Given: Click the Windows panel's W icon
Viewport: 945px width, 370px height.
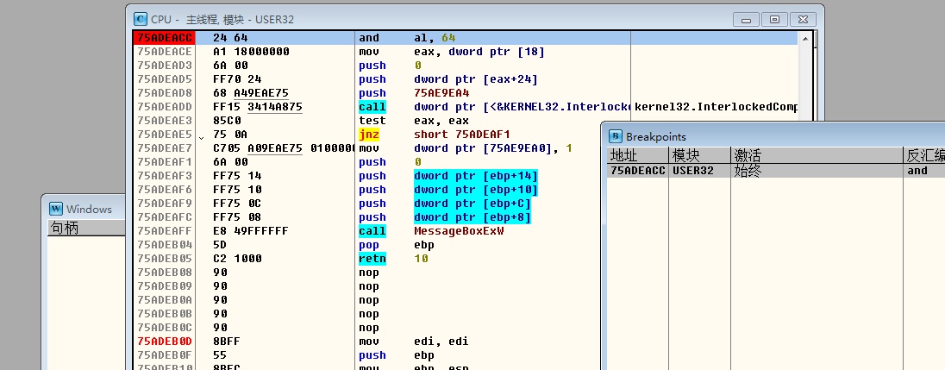Looking at the screenshot, I should click(x=56, y=209).
